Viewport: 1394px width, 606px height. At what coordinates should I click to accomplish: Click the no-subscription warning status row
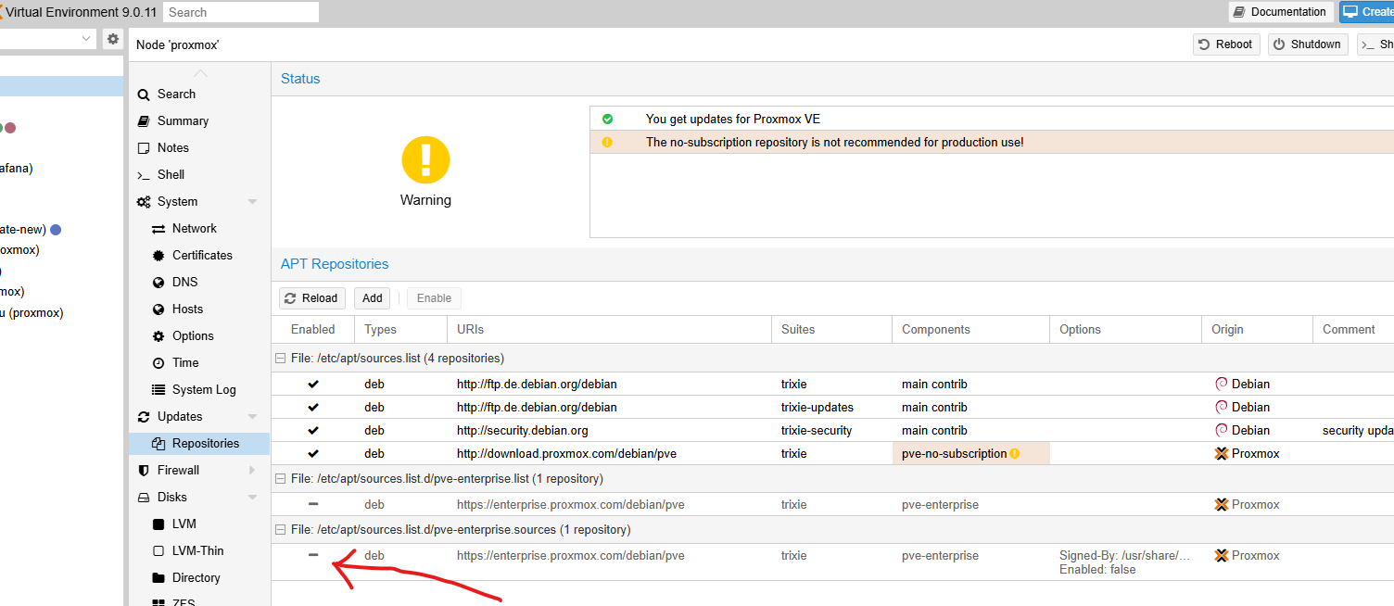click(x=992, y=142)
